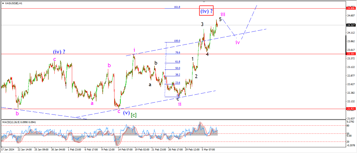357x153 pixels.
Task: Select the 161.8 Fibonacci level label
Action: [x=177, y=7]
